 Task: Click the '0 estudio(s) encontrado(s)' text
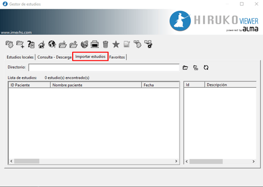click(67, 78)
